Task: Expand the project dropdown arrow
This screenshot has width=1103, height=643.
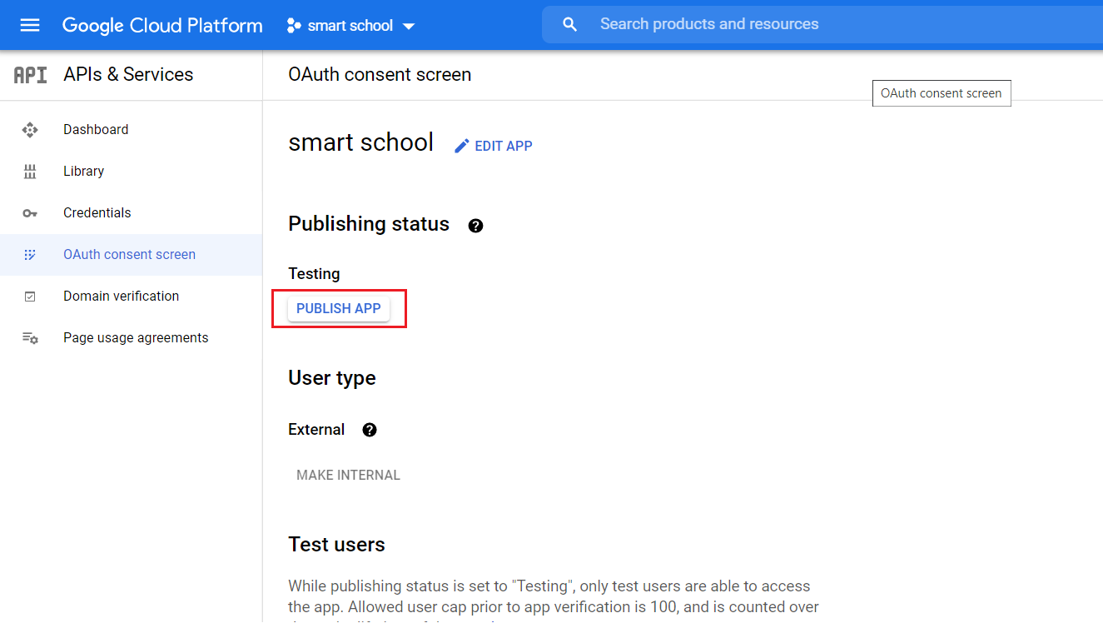Action: click(x=409, y=26)
